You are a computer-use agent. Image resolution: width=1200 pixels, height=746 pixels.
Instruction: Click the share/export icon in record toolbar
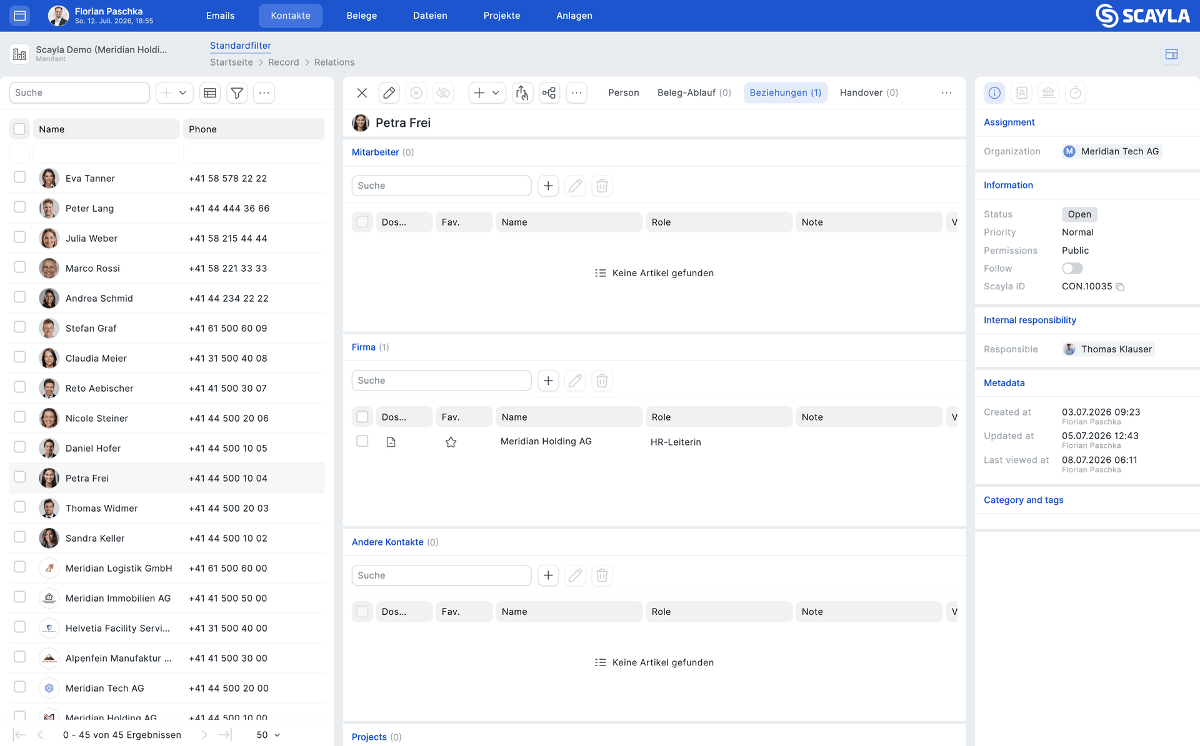(x=522, y=93)
